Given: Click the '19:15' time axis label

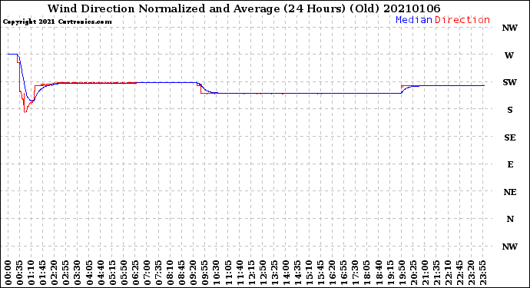Looking at the screenshot, I should [390, 273].
